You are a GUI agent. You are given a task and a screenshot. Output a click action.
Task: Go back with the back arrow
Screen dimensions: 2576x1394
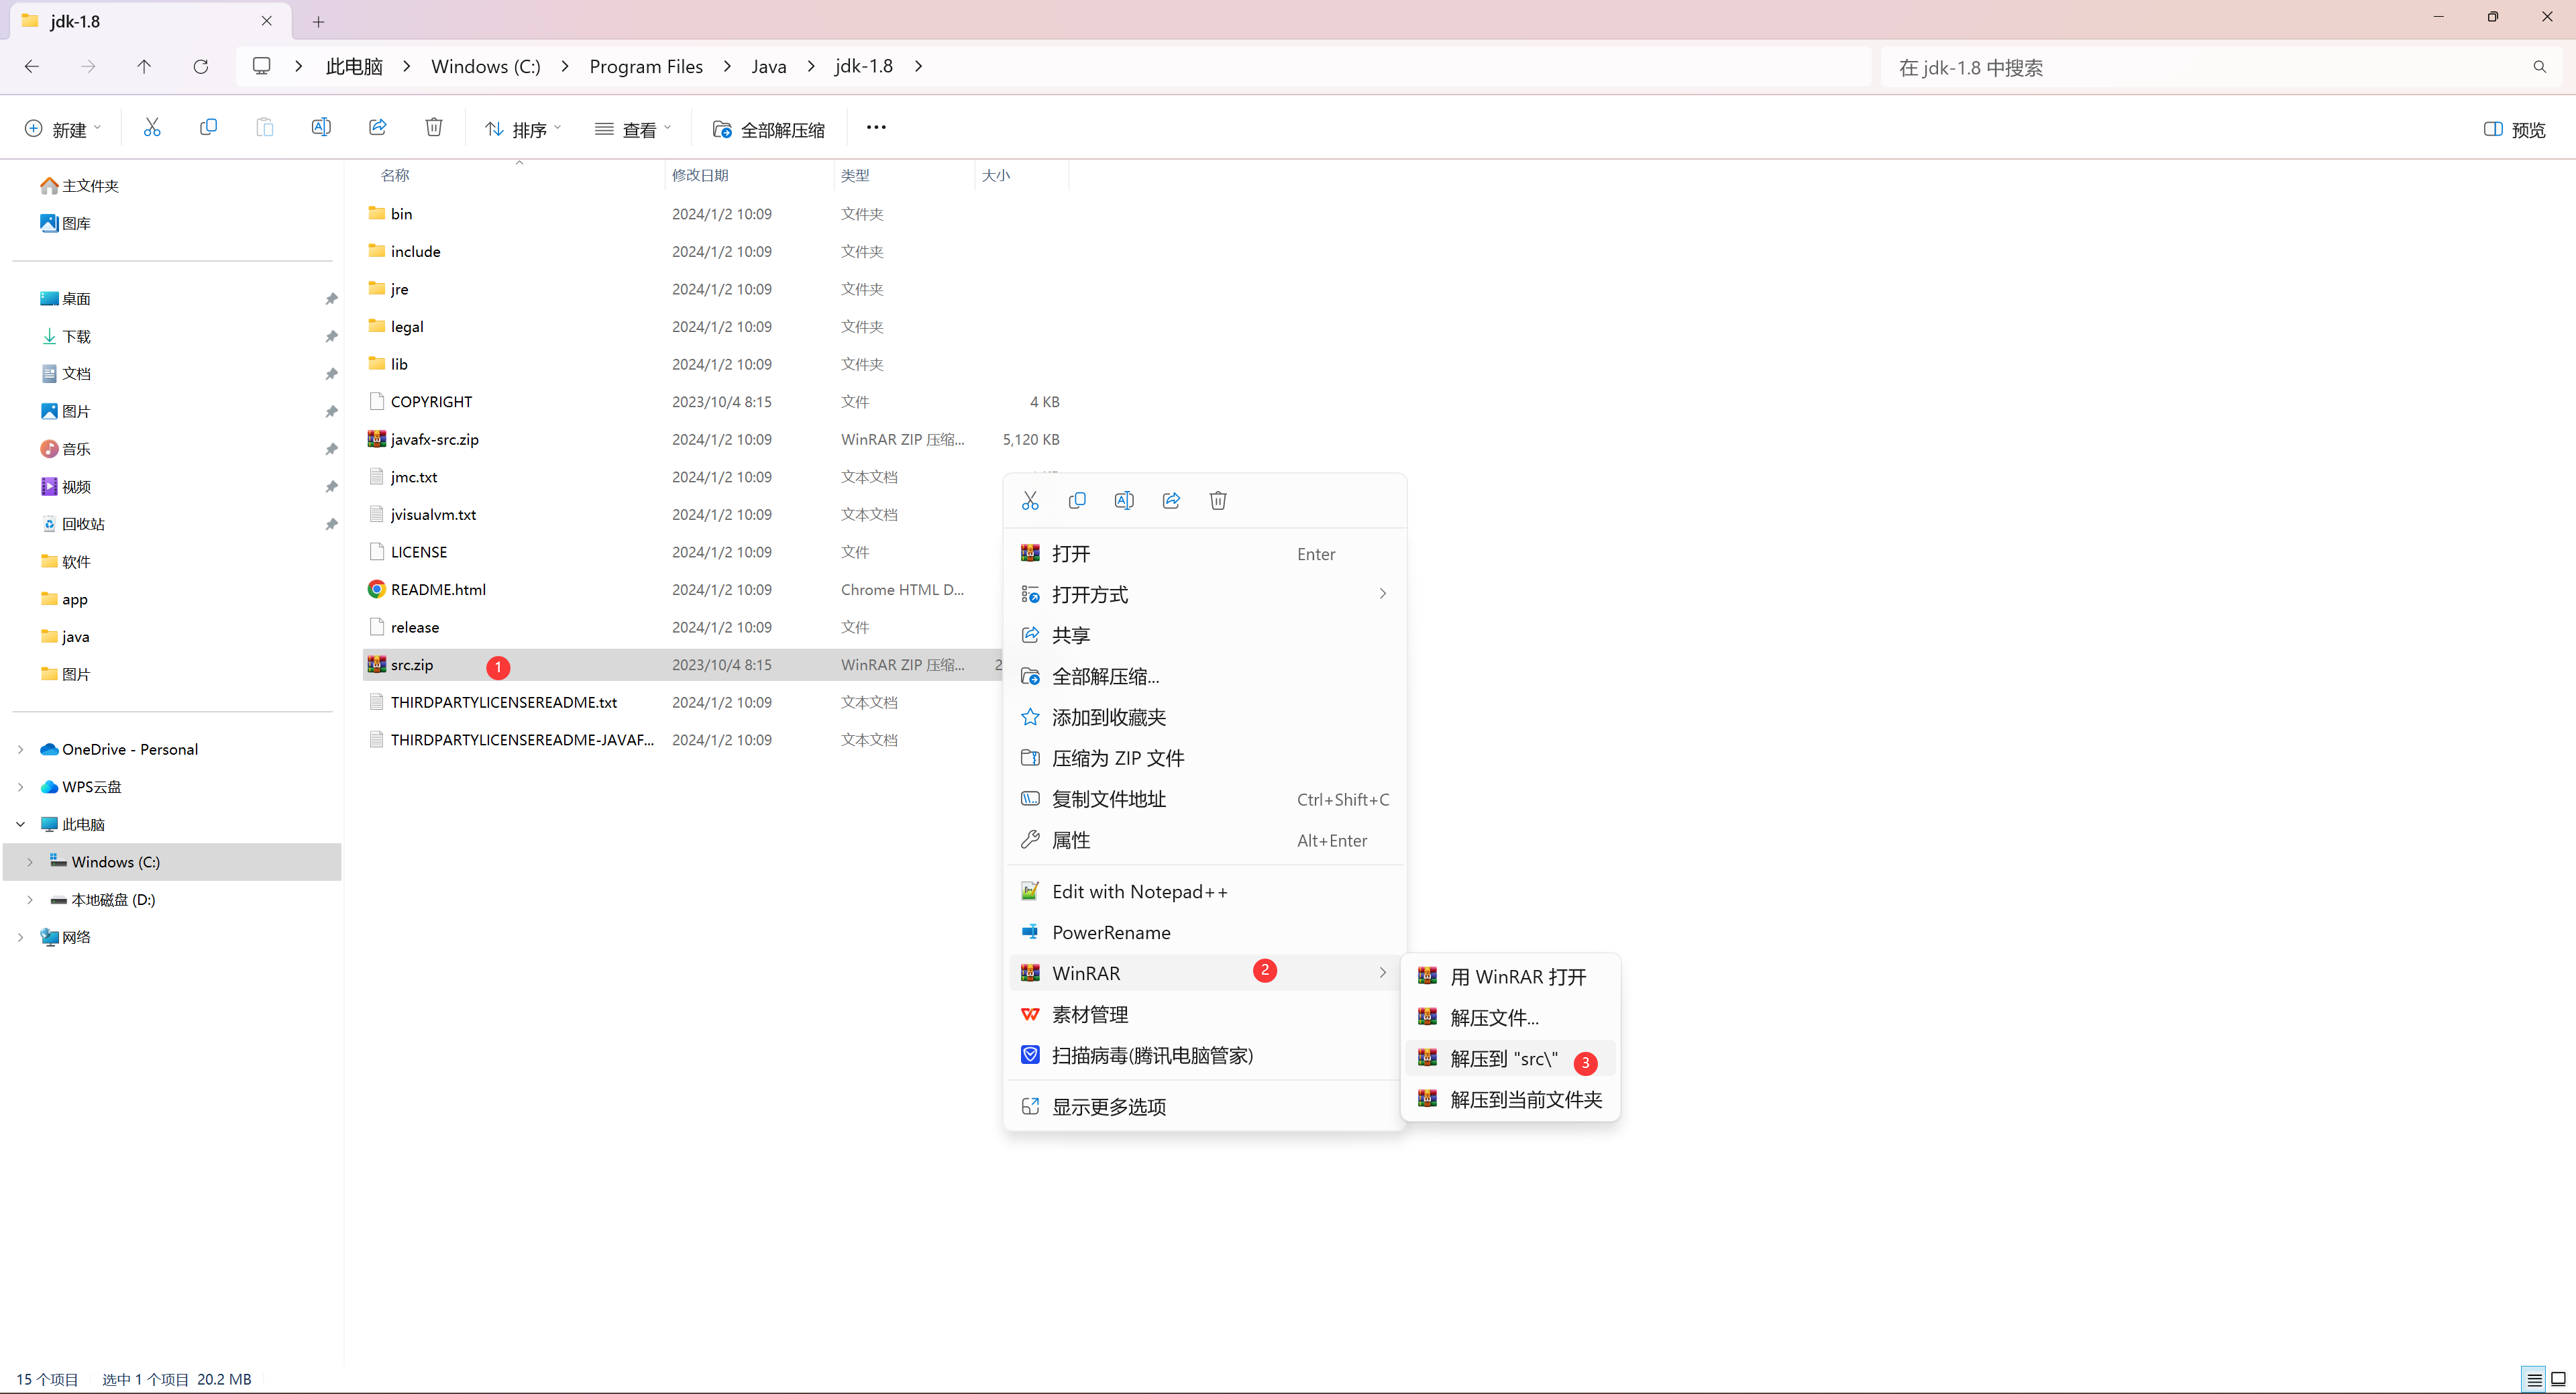pyautogui.click(x=32, y=66)
